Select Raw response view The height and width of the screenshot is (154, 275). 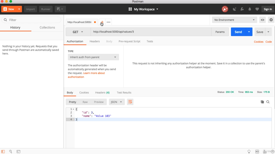(85, 102)
